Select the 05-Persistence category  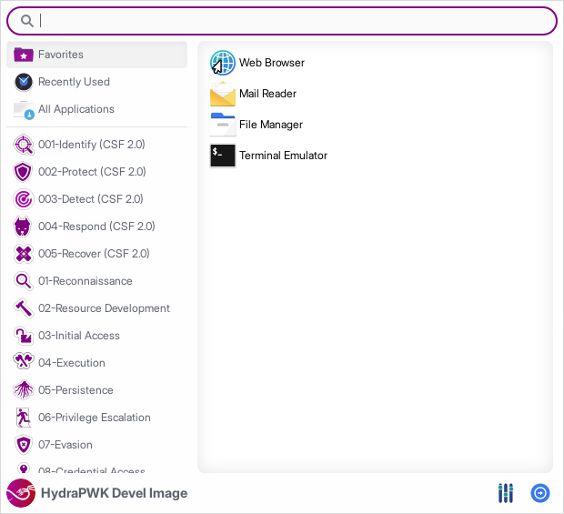[x=75, y=390]
